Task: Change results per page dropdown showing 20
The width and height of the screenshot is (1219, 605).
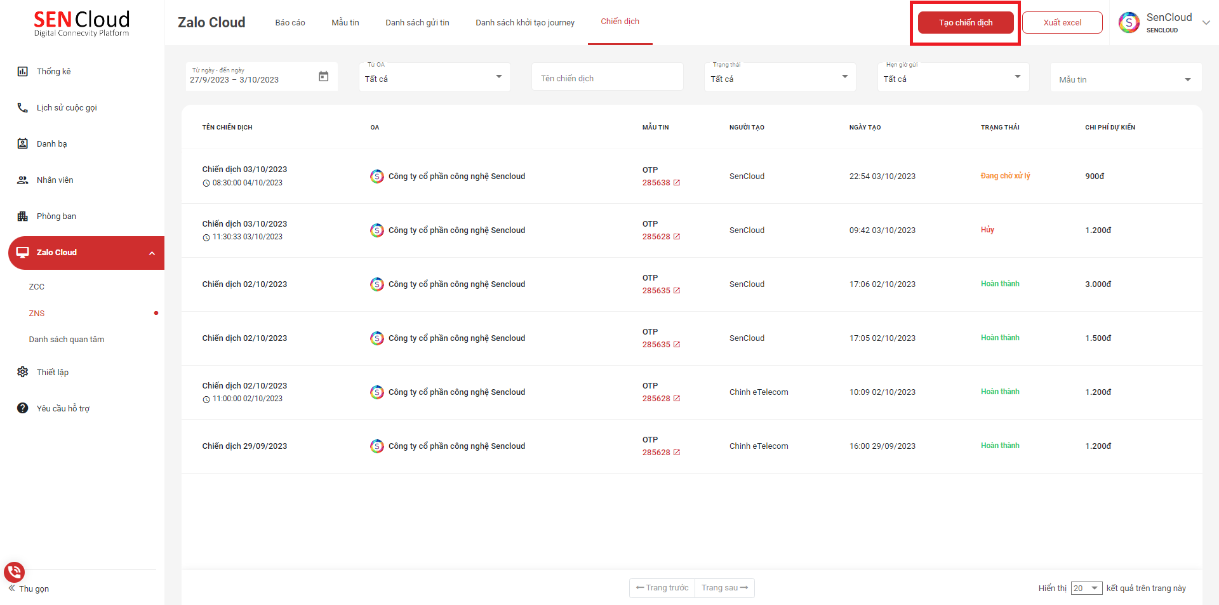Action: (1086, 588)
